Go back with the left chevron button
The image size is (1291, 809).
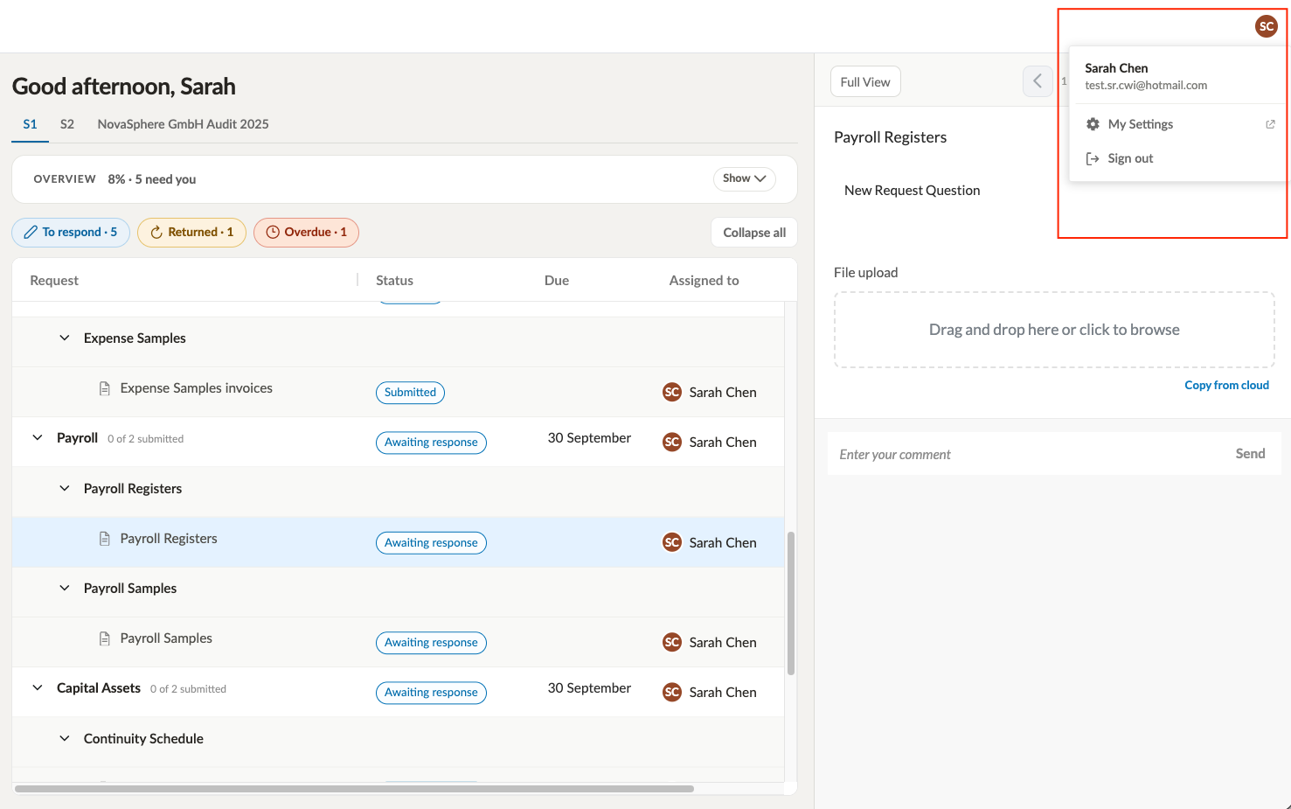point(1038,81)
